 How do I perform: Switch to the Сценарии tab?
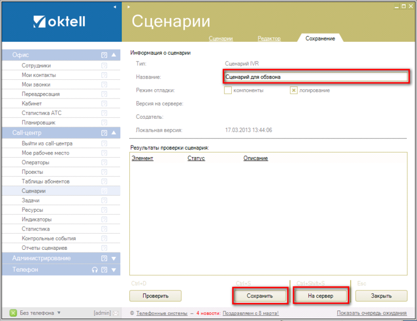tap(221, 39)
